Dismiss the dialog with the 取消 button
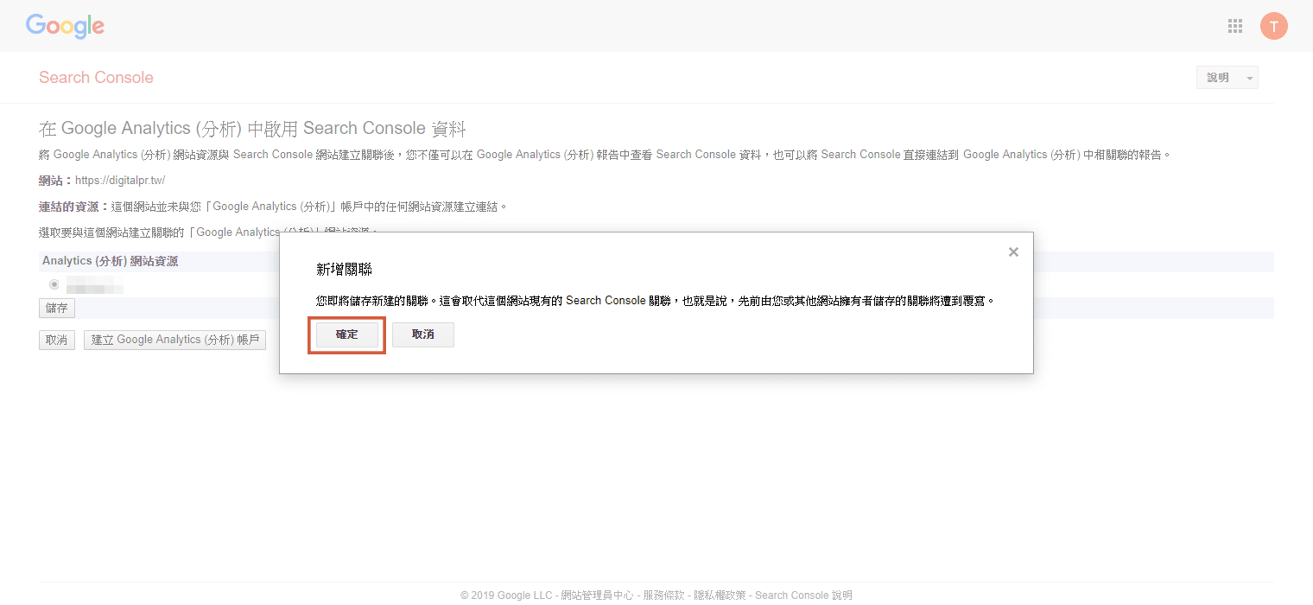The width and height of the screenshot is (1313, 605). click(422, 334)
